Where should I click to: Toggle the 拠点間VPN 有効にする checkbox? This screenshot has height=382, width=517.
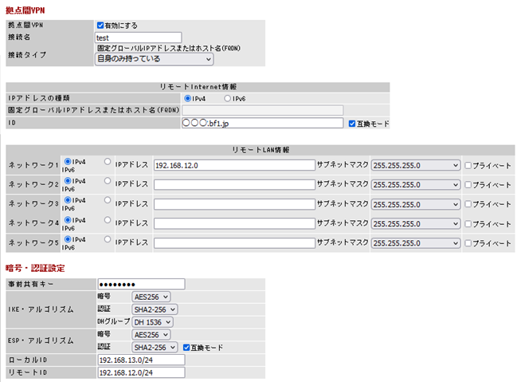(x=100, y=26)
